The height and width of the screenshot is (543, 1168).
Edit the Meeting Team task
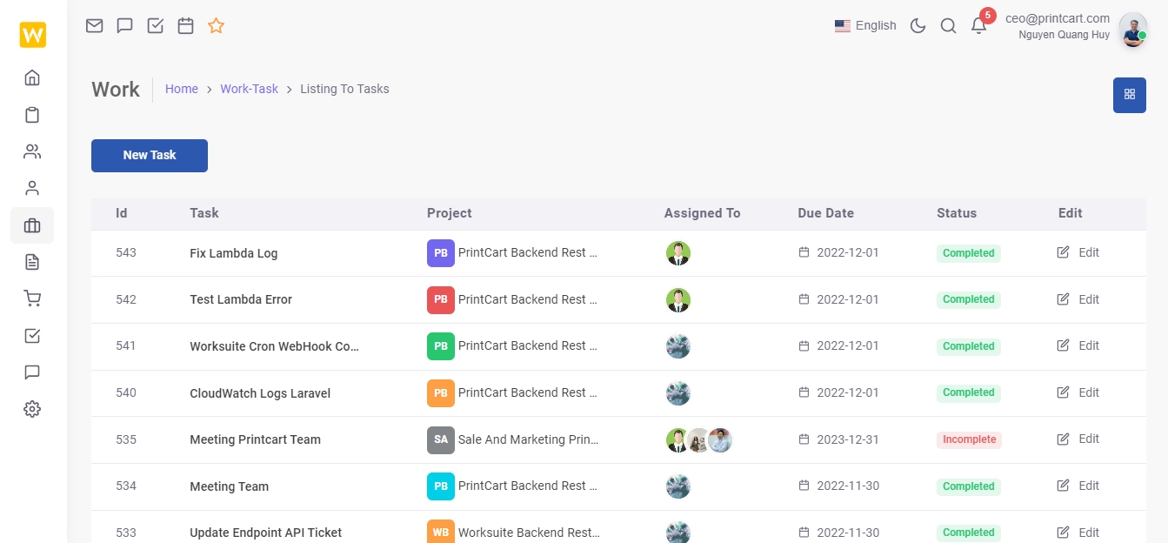[x=1078, y=486]
